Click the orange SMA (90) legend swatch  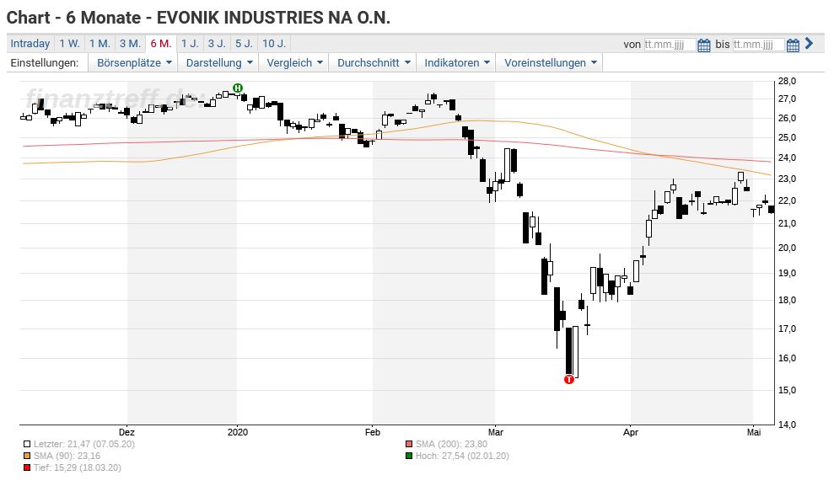[27, 456]
